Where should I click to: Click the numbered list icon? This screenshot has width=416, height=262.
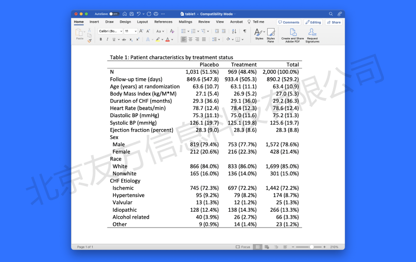(x=193, y=31)
